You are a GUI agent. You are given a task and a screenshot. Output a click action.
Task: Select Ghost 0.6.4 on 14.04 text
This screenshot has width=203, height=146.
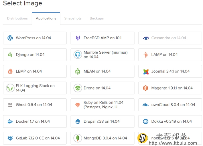34,105
